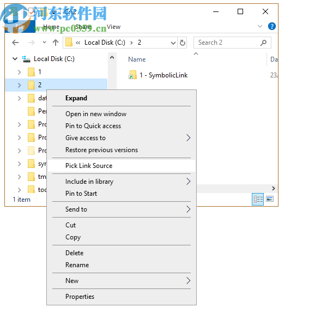Open the View ribbon tab
The height and width of the screenshot is (313, 327).
(x=113, y=27)
